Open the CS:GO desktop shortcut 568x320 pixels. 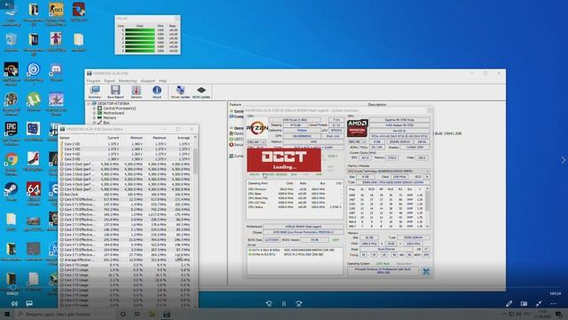56,14
